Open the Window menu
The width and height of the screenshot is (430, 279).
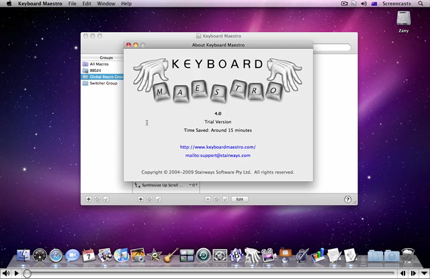tap(106, 3)
